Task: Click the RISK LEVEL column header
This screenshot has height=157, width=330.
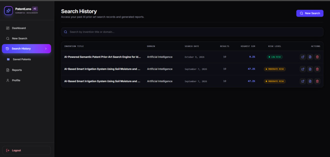Action: coord(275,46)
